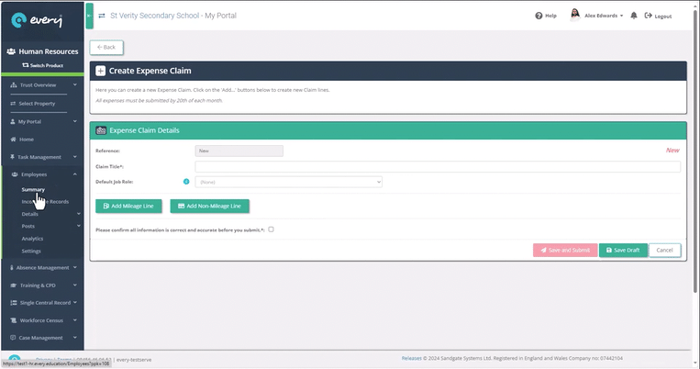
Task: Click the Trust Overview hierarchy icon
Action: click(14, 84)
